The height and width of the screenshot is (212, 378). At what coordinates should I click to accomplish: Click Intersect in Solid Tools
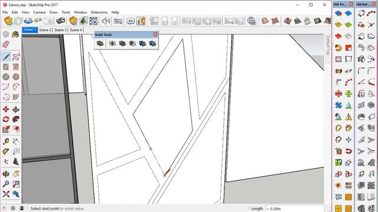click(x=113, y=44)
